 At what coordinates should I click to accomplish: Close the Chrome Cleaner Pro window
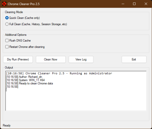[146, 4]
